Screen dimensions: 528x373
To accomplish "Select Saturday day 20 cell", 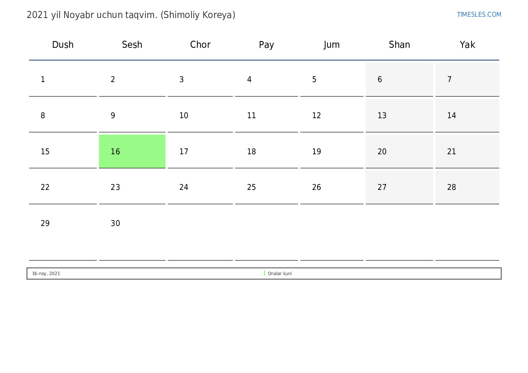I will point(399,152).
